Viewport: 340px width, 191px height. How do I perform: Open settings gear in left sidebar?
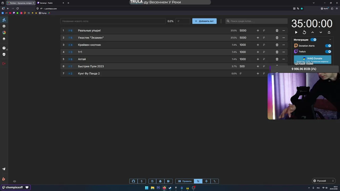(x=4, y=26)
